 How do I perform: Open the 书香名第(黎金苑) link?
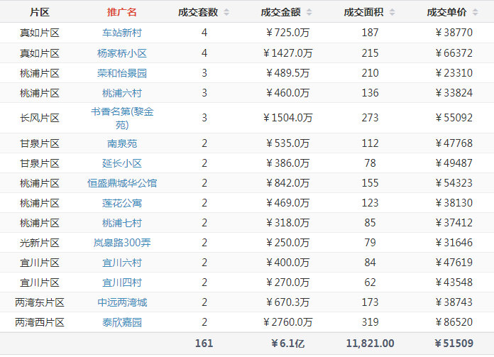pyautogui.click(x=122, y=118)
